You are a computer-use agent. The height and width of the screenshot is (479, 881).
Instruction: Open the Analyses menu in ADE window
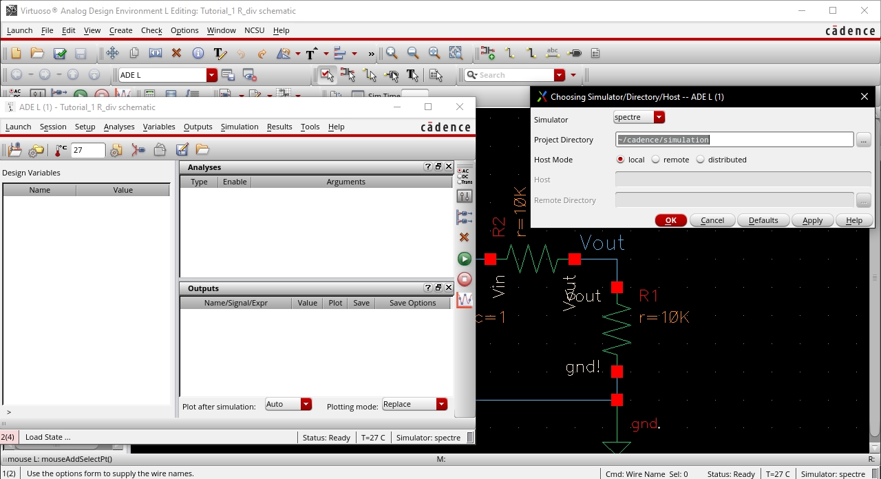pos(119,127)
